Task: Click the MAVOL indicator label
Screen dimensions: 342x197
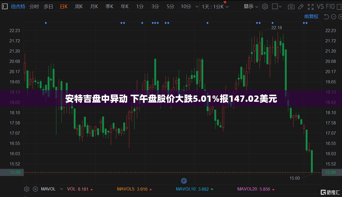Action: coord(48,189)
